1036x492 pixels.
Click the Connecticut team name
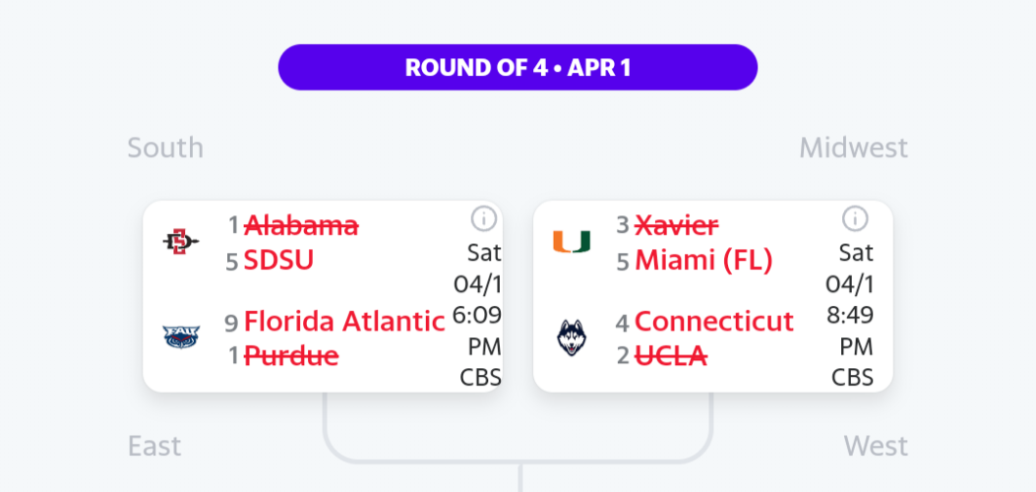coord(714,322)
